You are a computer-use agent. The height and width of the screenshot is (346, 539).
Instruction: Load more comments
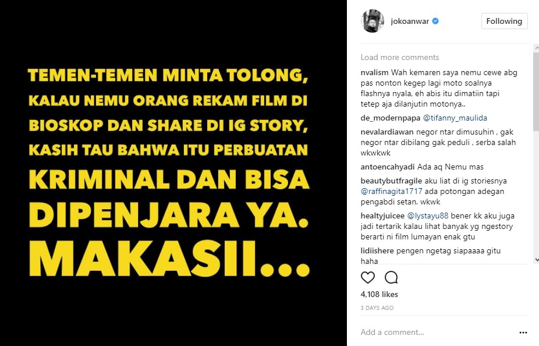pos(400,57)
